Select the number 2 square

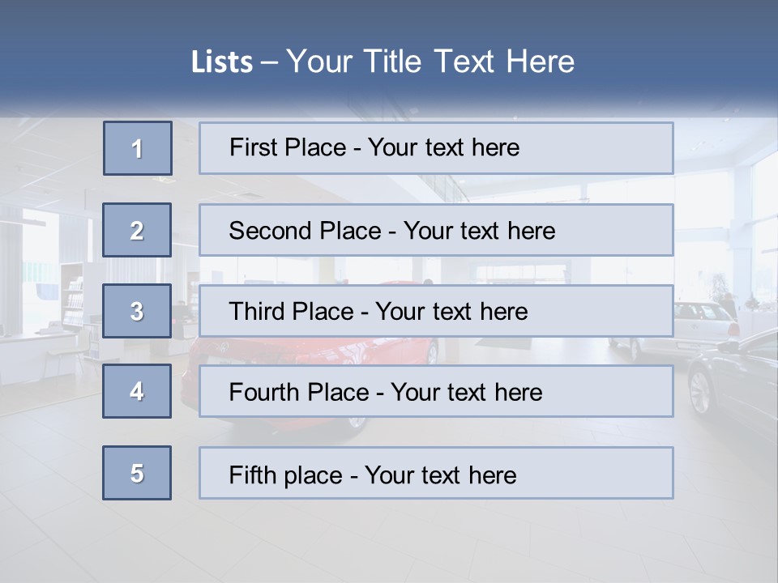[x=137, y=230]
